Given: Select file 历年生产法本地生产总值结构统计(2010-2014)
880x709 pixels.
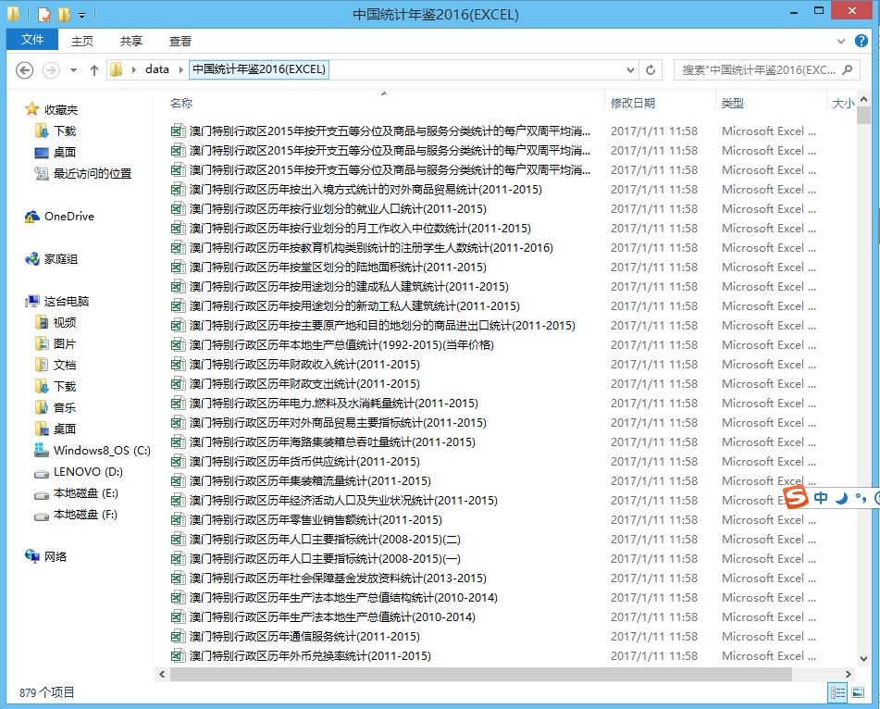Looking at the screenshot, I should coord(343,597).
